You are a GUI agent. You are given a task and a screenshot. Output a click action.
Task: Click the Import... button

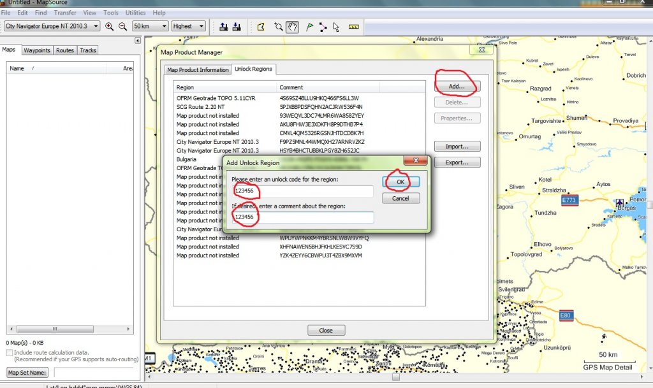(x=457, y=147)
